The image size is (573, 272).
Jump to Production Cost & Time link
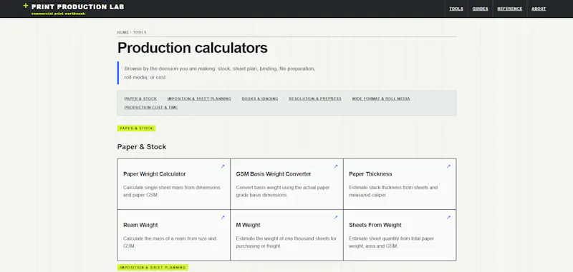point(151,107)
